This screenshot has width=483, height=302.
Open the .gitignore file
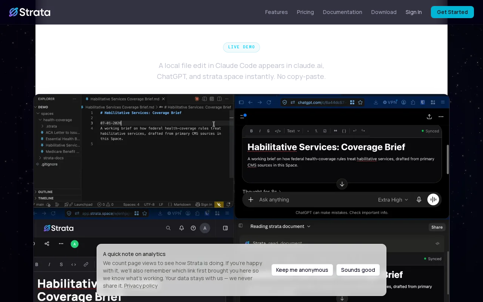tap(49, 164)
